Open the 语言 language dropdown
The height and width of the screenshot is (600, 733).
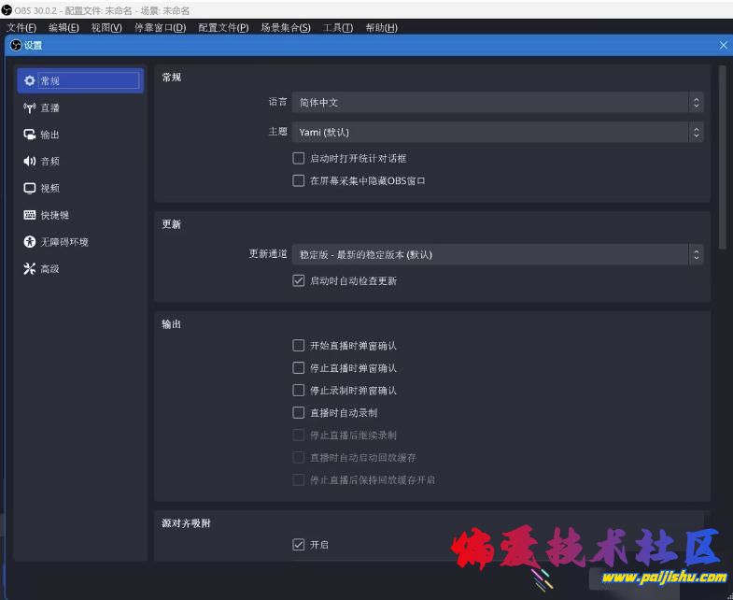tap(498, 102)
